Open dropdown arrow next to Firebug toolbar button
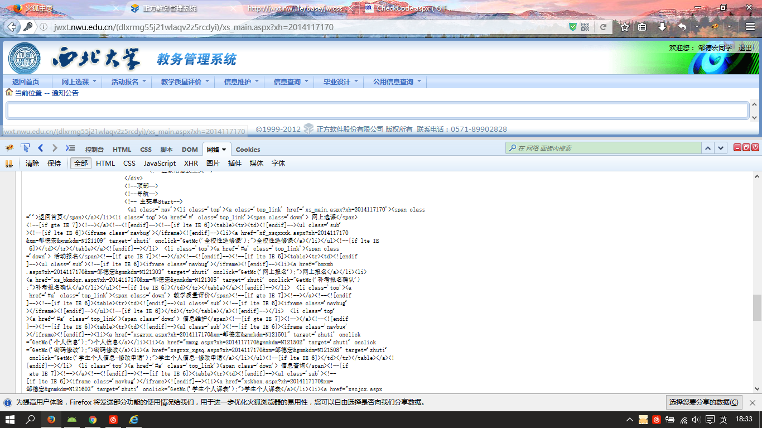This screenshot has height=428, width=762. pyautogui.click(x=729, y=27)
